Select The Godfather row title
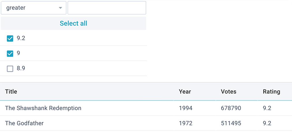 tap(25, 123)
